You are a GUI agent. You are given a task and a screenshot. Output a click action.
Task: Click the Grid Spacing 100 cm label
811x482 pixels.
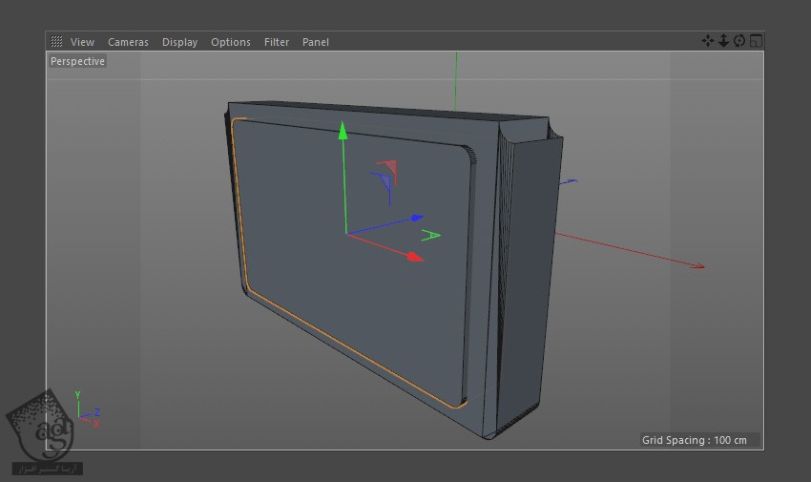(700, 440)
